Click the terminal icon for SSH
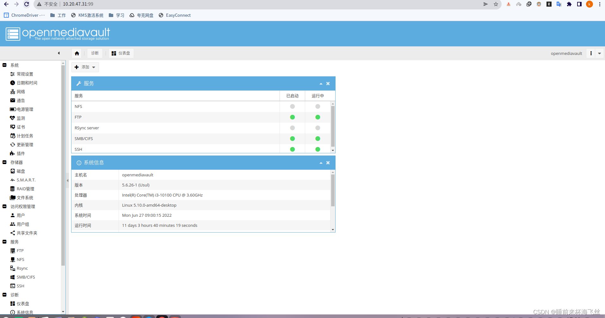605x318 pixels. [13, 286]
